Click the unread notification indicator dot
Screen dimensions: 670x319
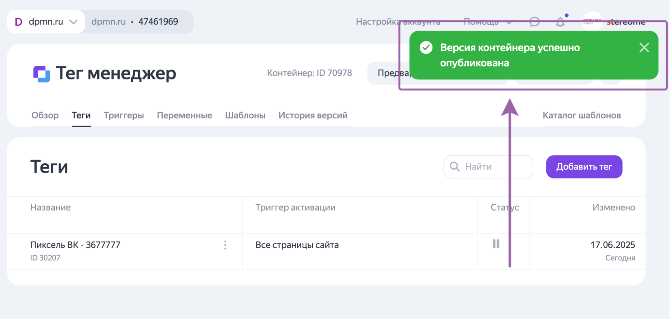(x=566, y=15)
